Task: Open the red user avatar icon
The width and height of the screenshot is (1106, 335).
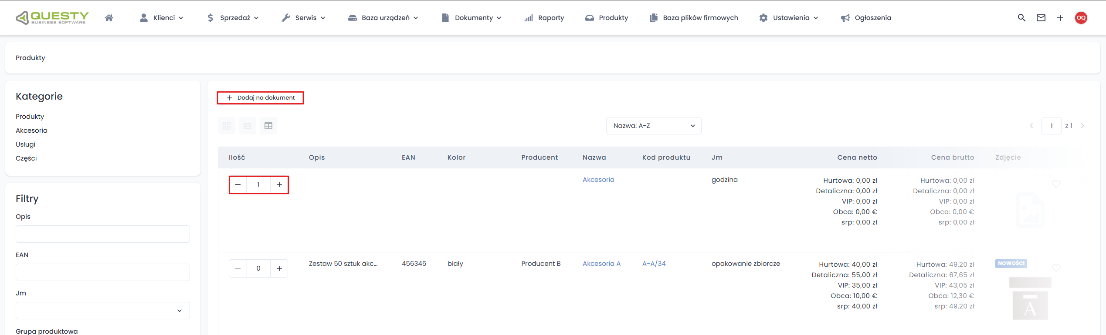Action: (x=1081, y=18)
